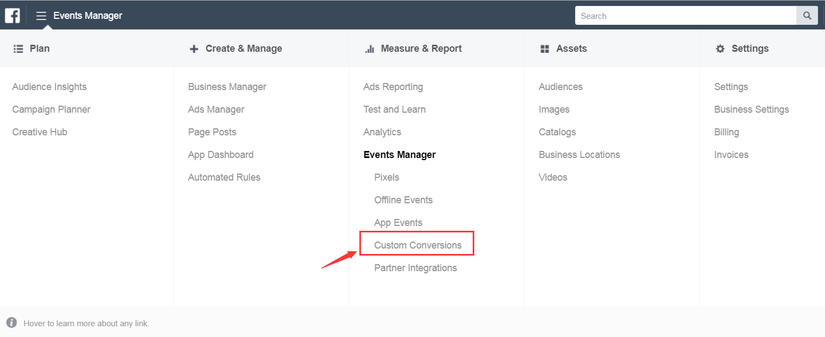825x337 pixels.
Task: Open Automated Rules link
Action: [x=224, y=177]
